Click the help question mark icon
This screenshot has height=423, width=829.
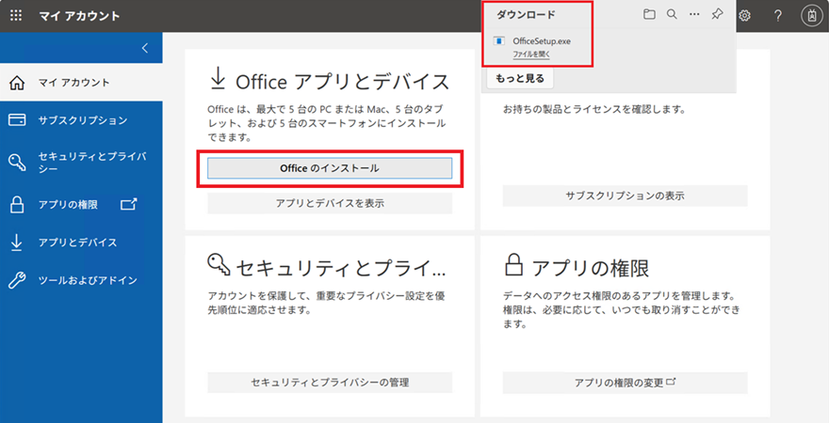[x=778, y=16]
